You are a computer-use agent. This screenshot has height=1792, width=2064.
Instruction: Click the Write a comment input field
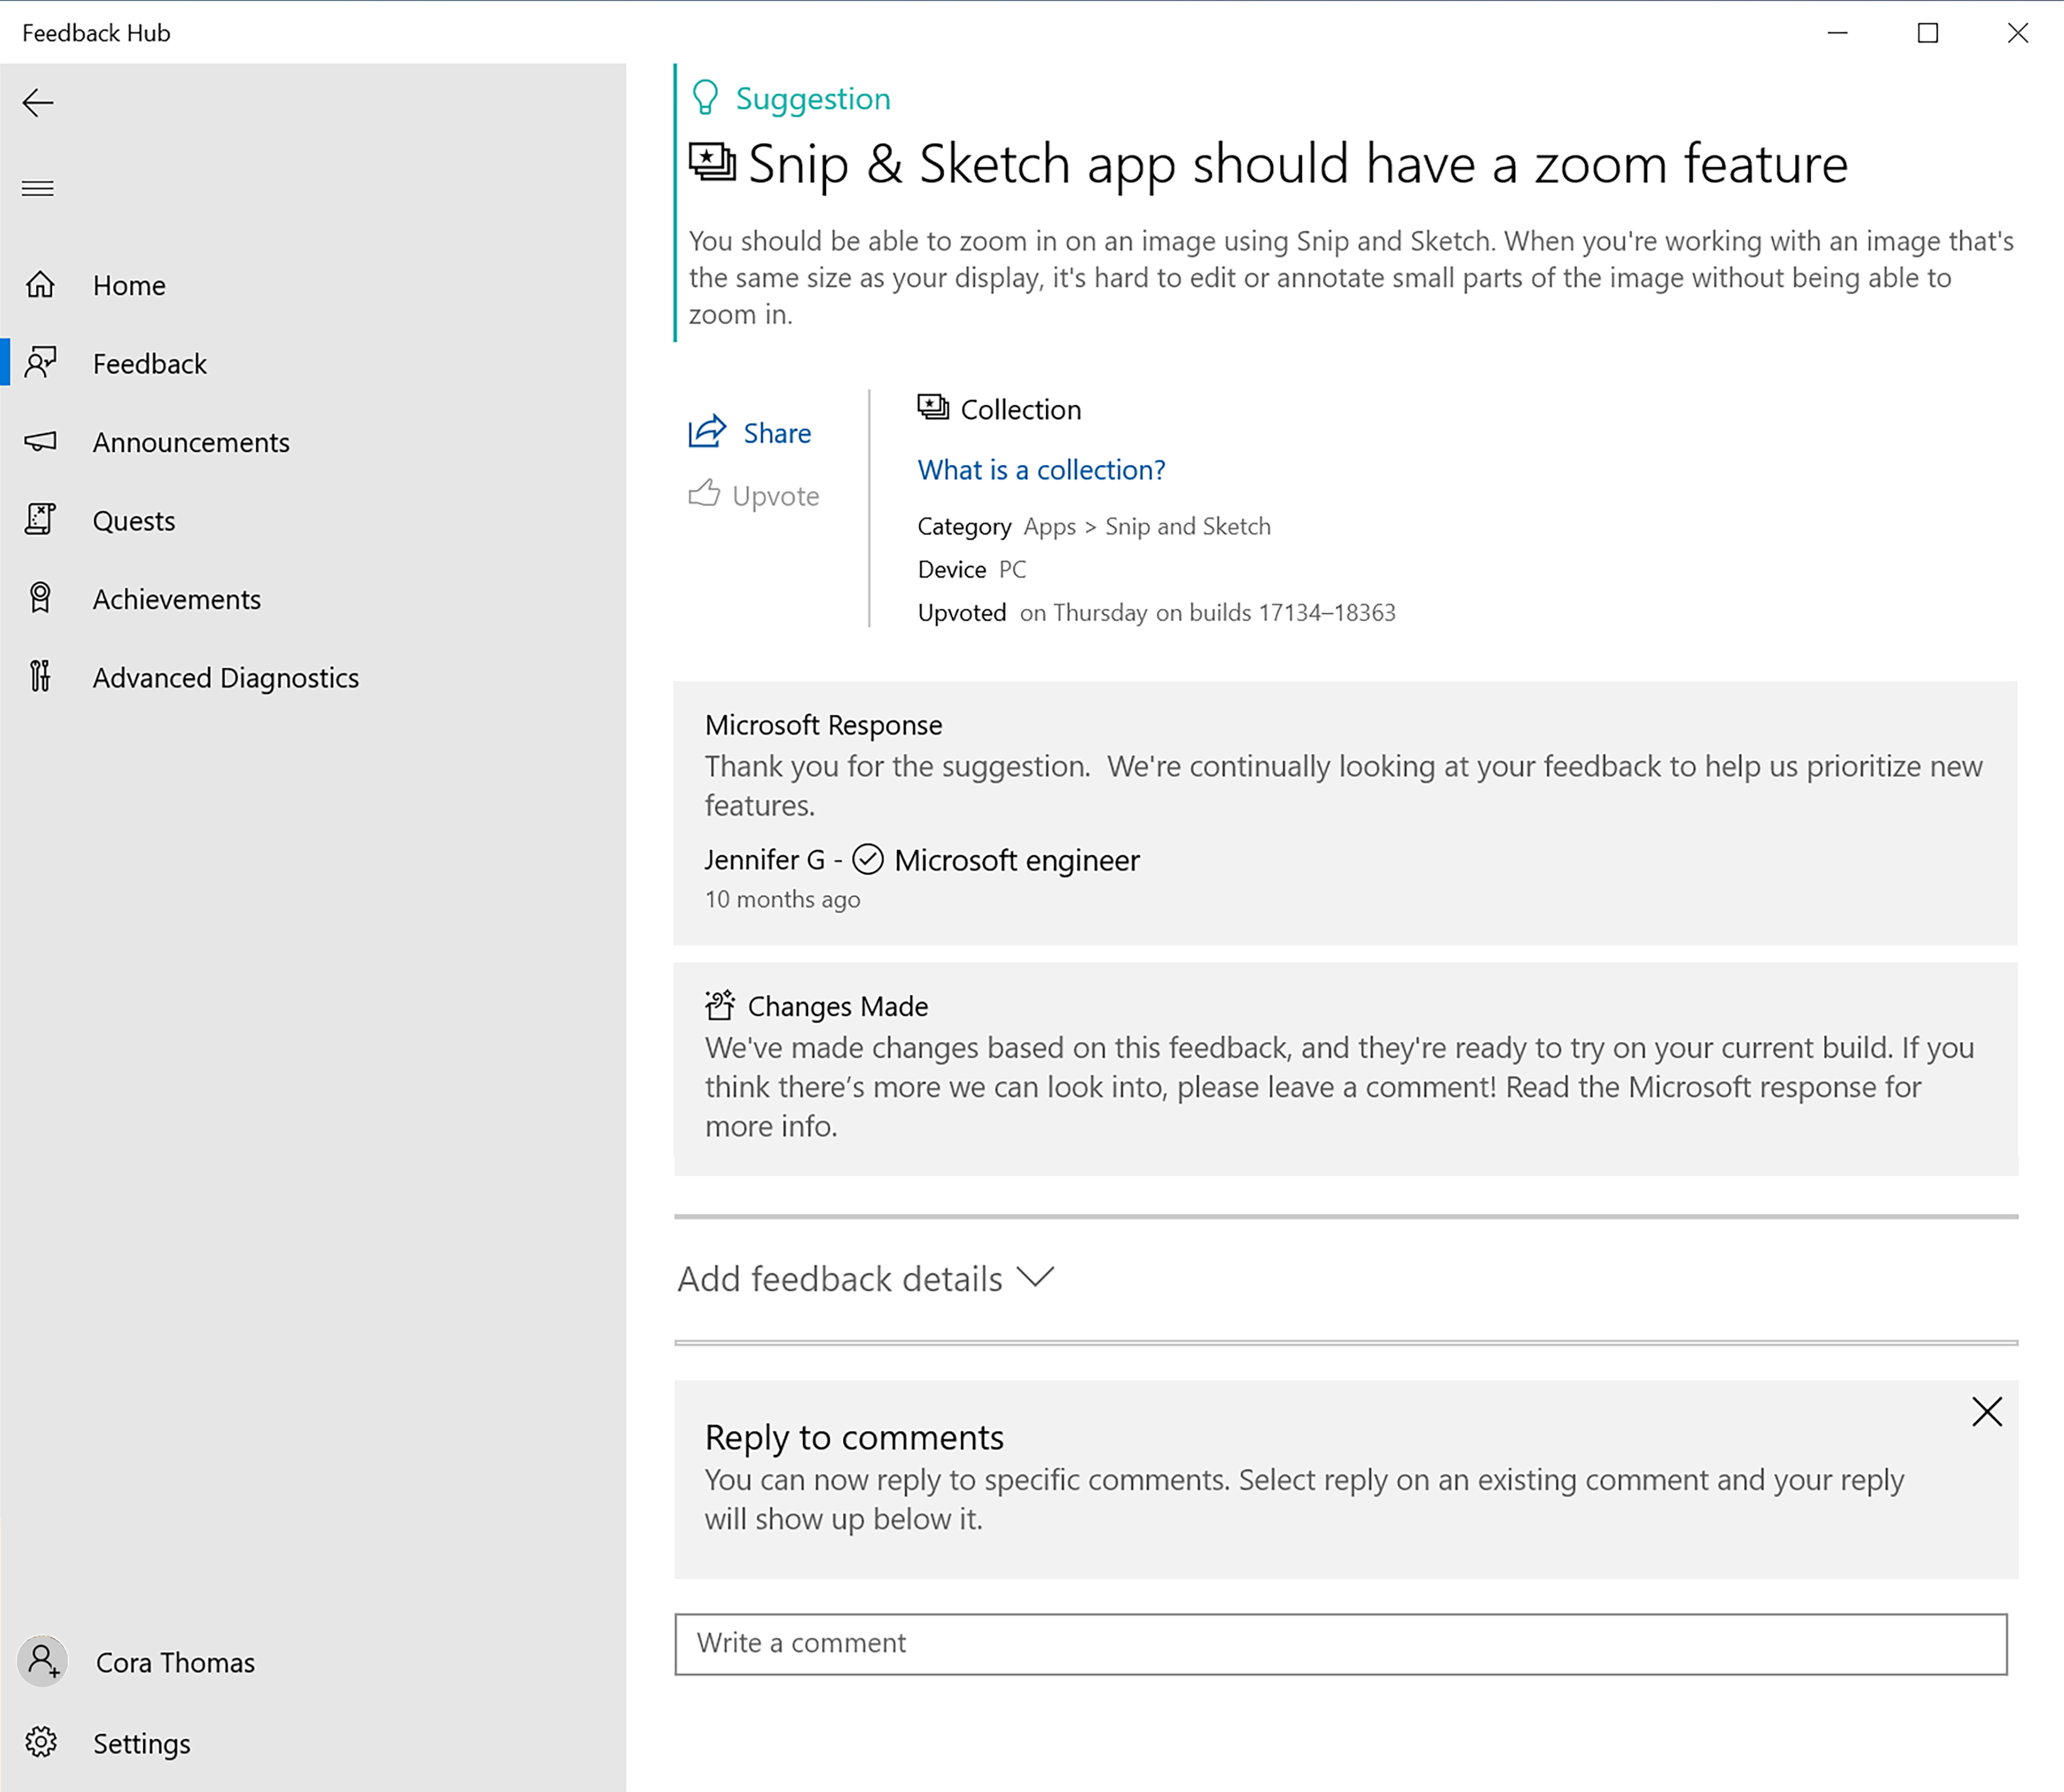click(1341, 1641)
